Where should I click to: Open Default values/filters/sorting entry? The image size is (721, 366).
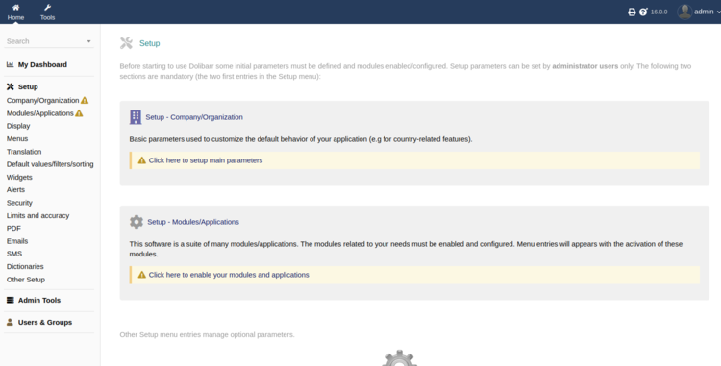[50, 164]
